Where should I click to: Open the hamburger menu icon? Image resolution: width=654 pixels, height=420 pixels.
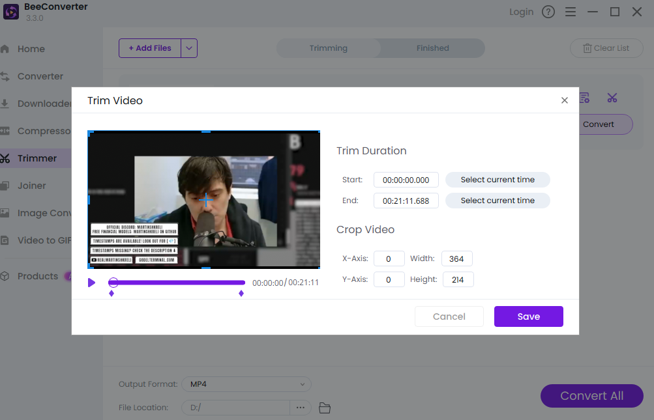[x=571, y=12]
